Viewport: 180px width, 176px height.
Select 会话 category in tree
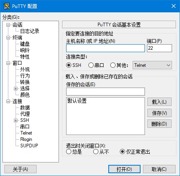(18, 25)
